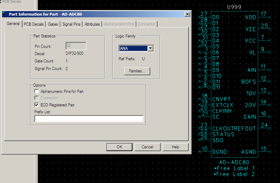The height and width of the screenshot is (183, 280).
Task: Open the Signal Pins tab
Action: click(71, 24)
